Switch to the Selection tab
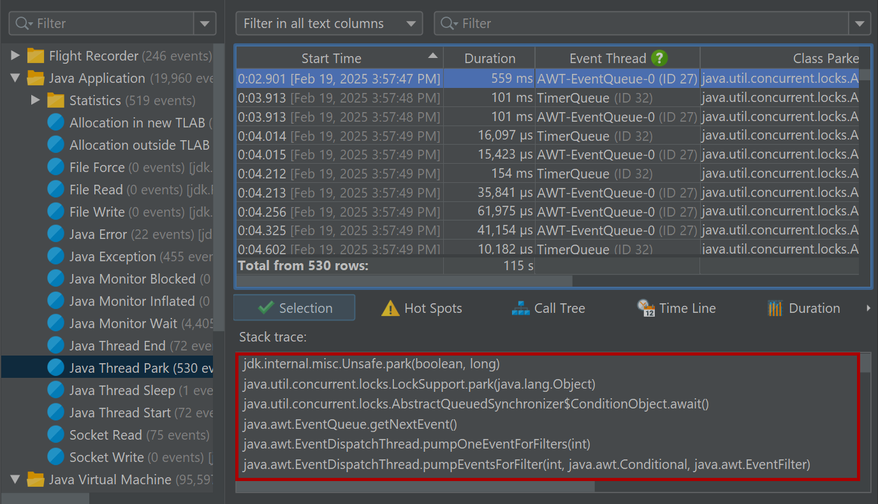Image resolution: width=878 pixels, height=504 pixels. click(295, 308)
